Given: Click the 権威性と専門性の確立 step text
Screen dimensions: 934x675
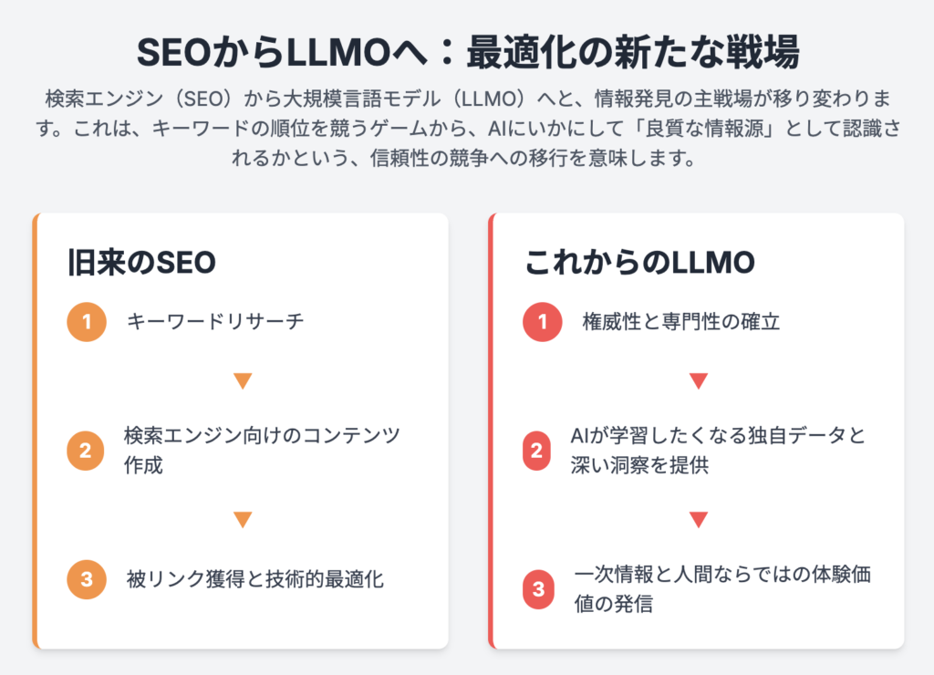Looking at the screenshot, I should [x=680, y=321].
